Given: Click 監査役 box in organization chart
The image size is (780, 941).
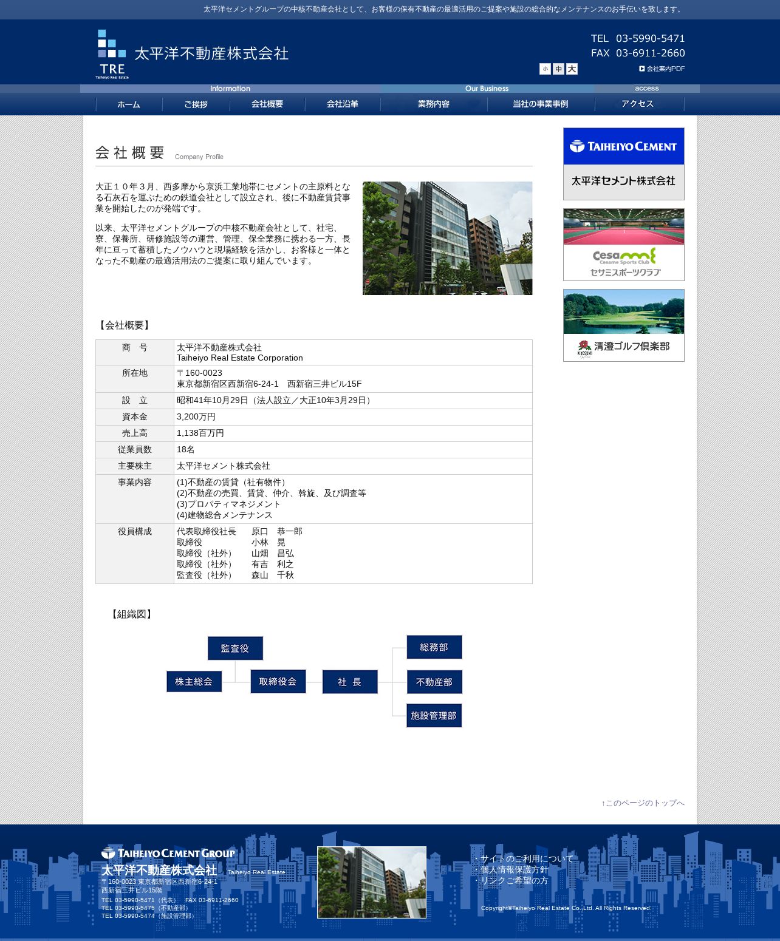Looking at the screenshot, I should (235, 648).
